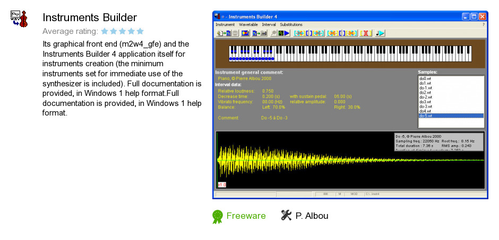499x240 pixels.
Task: Click the 'Decrease time: 0.200 (s)' value
Action: tap(271, 96)
